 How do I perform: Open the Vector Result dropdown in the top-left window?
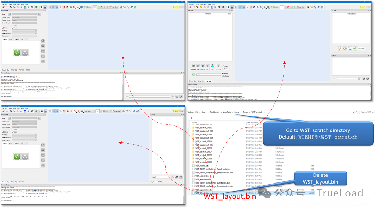pos(24,23)
